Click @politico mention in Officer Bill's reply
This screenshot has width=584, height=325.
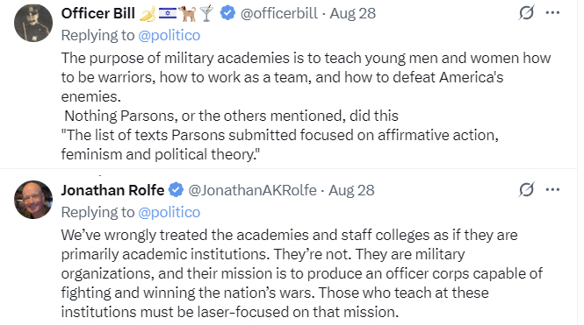pyautogui.click(x=169, y=36)
